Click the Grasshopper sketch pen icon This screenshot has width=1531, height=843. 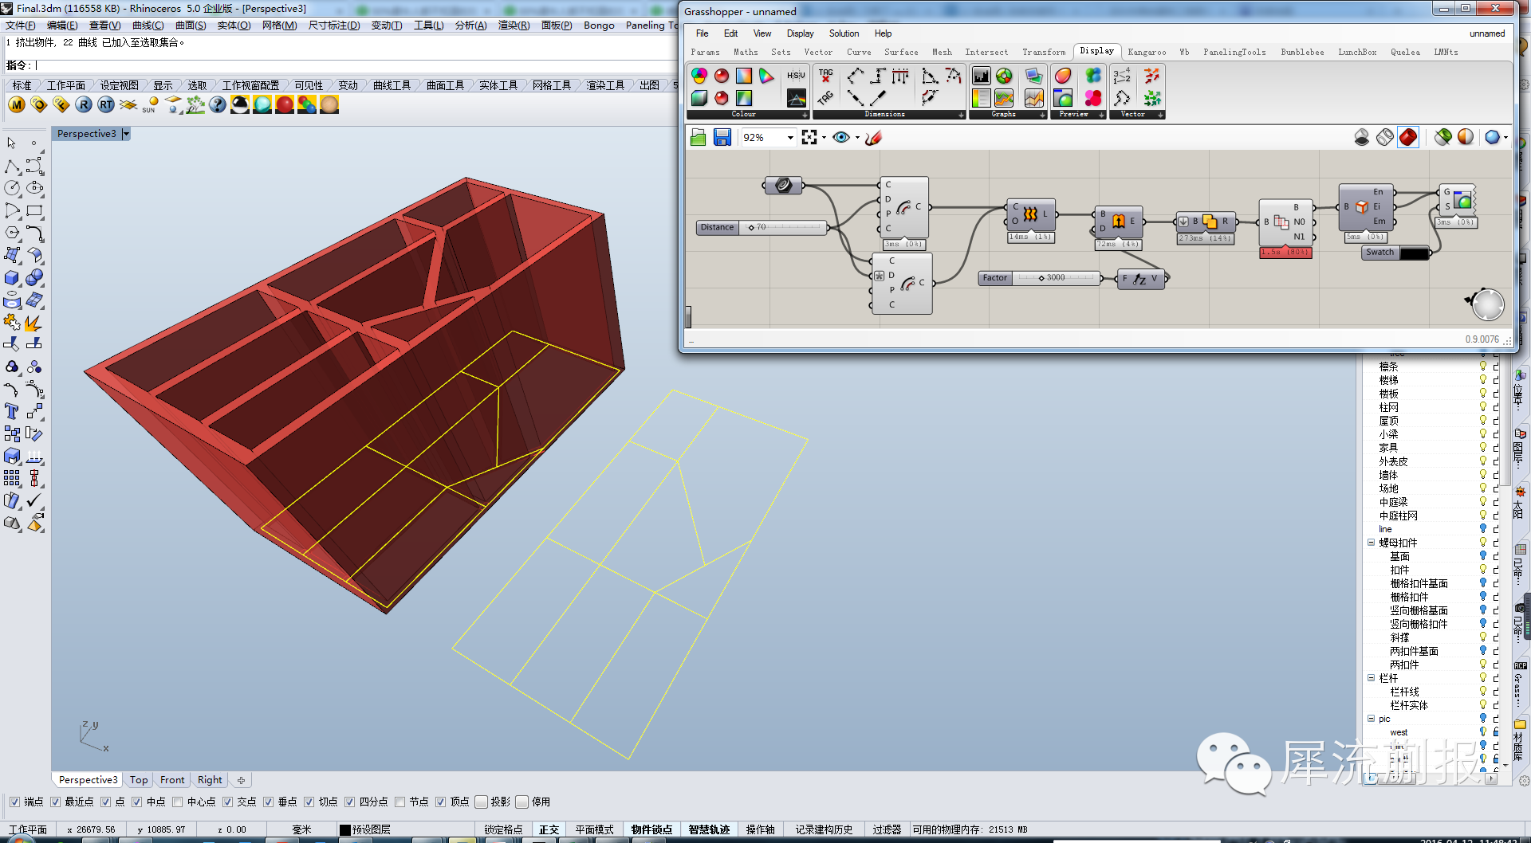point(874,137)
